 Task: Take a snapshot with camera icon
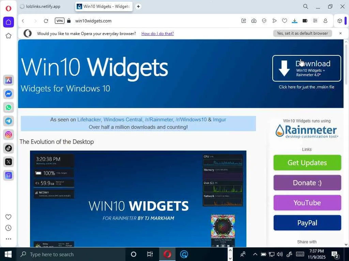pyautogui.click(x=254, y=21)
